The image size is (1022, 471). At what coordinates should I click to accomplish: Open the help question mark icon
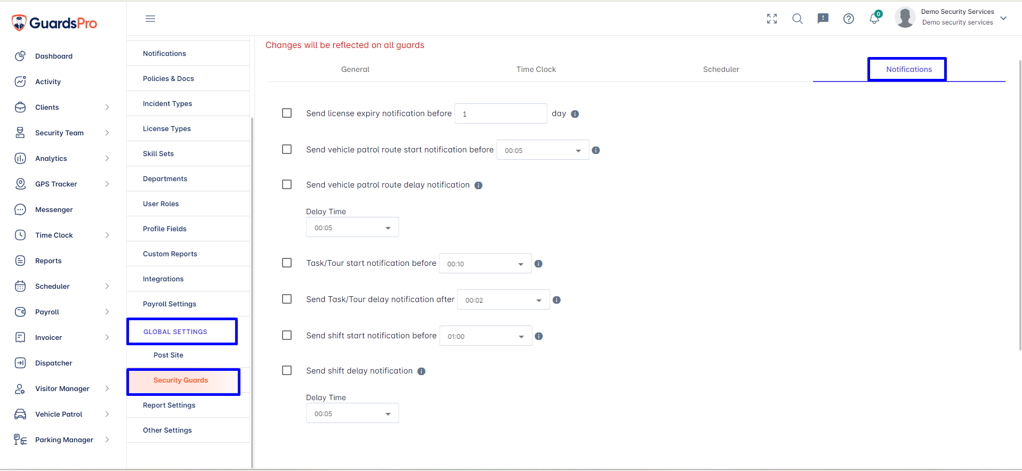click(x=849, y=19)
